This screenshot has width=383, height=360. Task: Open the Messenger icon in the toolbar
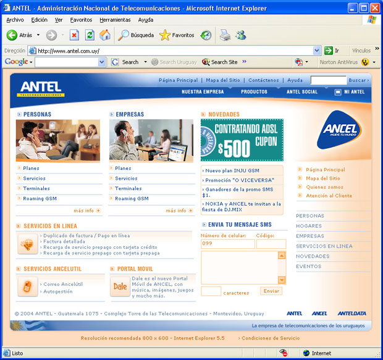[240, 35]
